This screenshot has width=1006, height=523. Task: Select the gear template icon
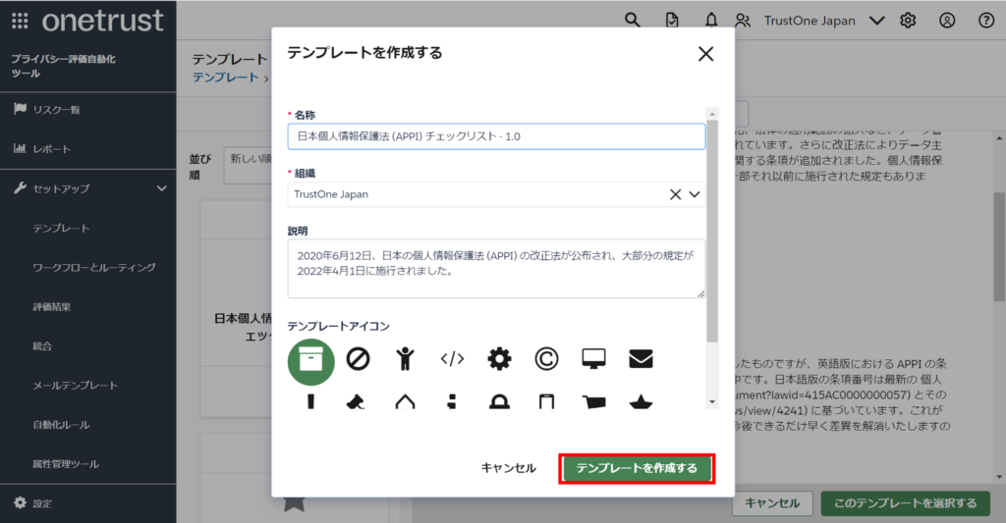pyautogui.click(x=500, y=359)
